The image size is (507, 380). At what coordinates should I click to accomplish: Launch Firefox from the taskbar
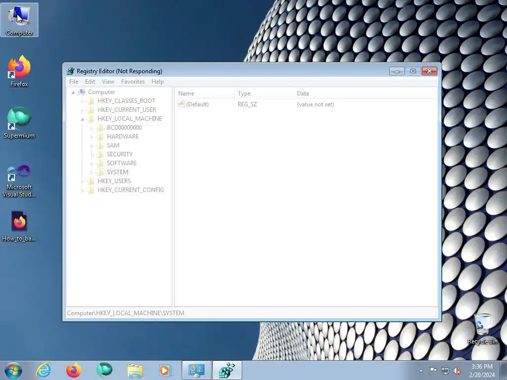[73, 370]
